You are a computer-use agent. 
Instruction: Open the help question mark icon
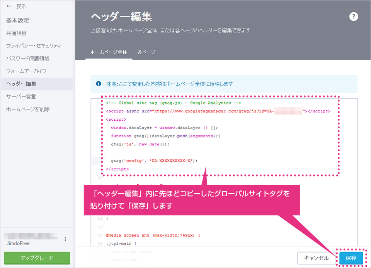(354, 17)
